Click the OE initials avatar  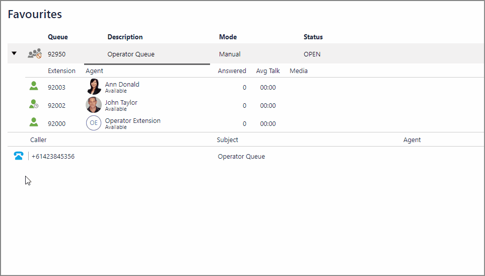tap(94, 123)
